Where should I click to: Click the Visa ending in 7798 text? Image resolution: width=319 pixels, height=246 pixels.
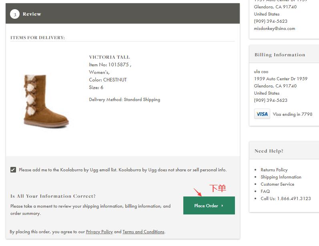pyautogui.click(x=292, y=114)
